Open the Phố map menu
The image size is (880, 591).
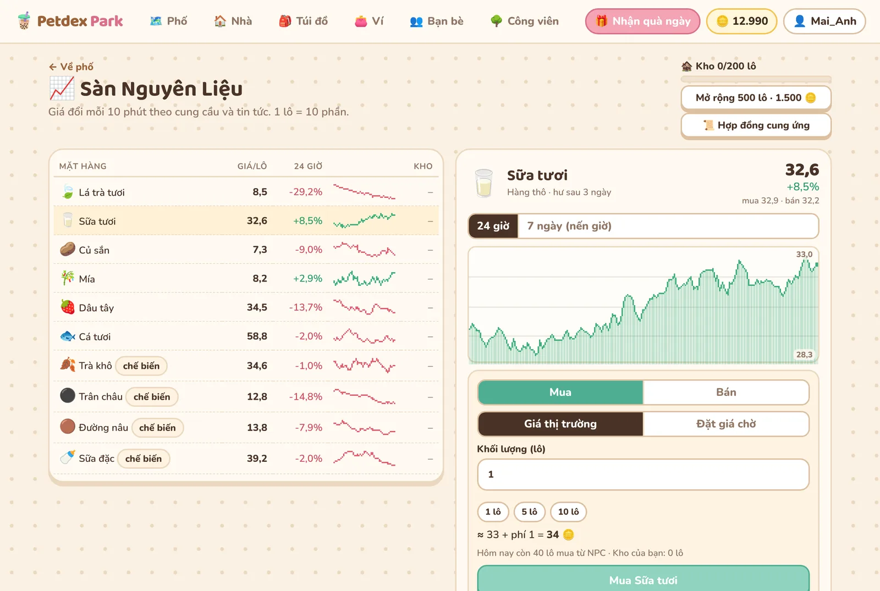tap(169, 21)
